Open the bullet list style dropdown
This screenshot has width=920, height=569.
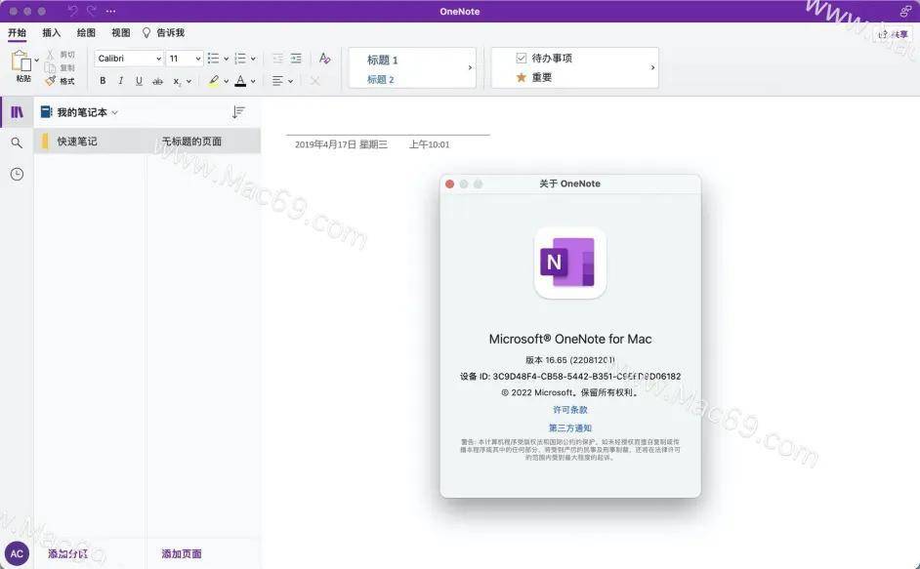pyautogui.click(x=227, y=59)
